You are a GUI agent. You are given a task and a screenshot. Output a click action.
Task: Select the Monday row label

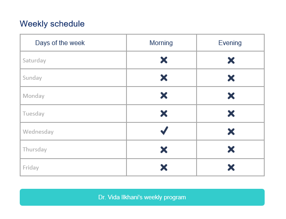click(33, 96)
